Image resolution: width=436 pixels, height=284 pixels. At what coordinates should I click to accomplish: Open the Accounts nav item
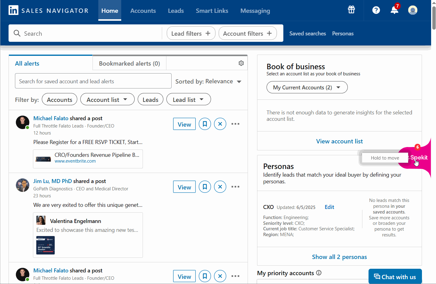(x=143, y=11)
